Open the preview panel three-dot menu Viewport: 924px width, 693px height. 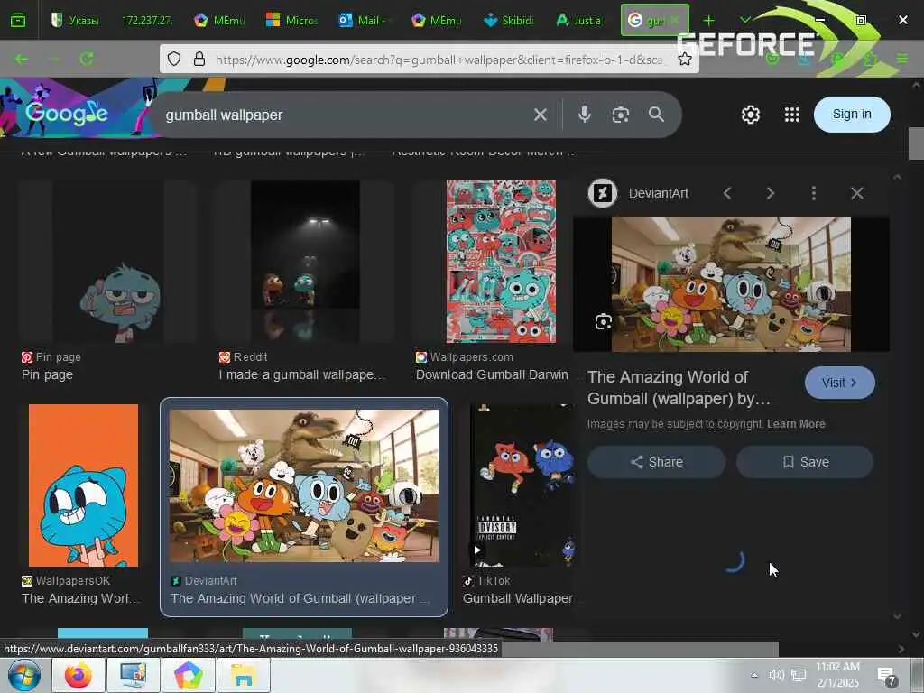click(x=813, y=193)
